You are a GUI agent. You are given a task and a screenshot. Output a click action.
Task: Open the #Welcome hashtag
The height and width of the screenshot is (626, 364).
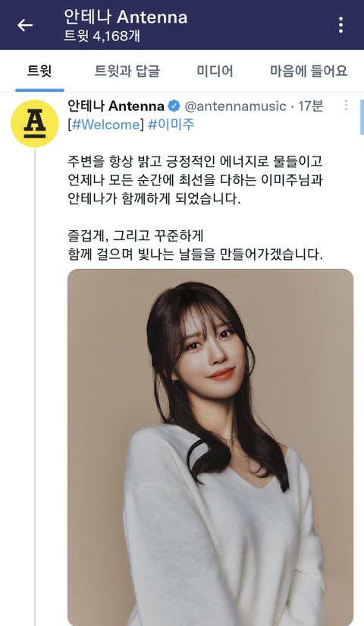click(105, 125)
